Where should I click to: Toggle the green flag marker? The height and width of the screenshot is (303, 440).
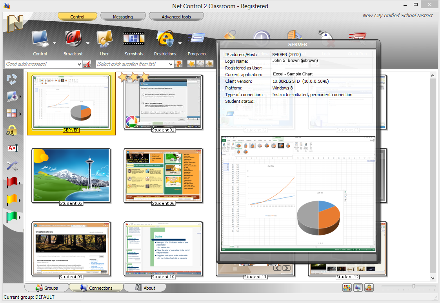[12, 217]
